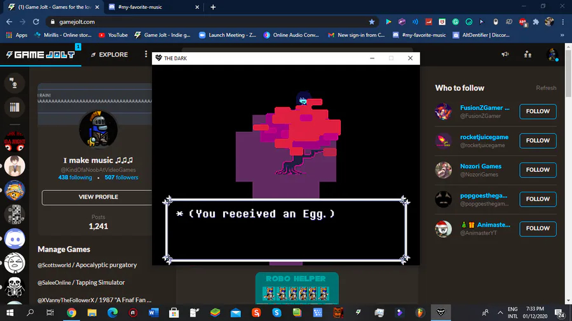Open File Explorer from the taskbar

(92, 313)
